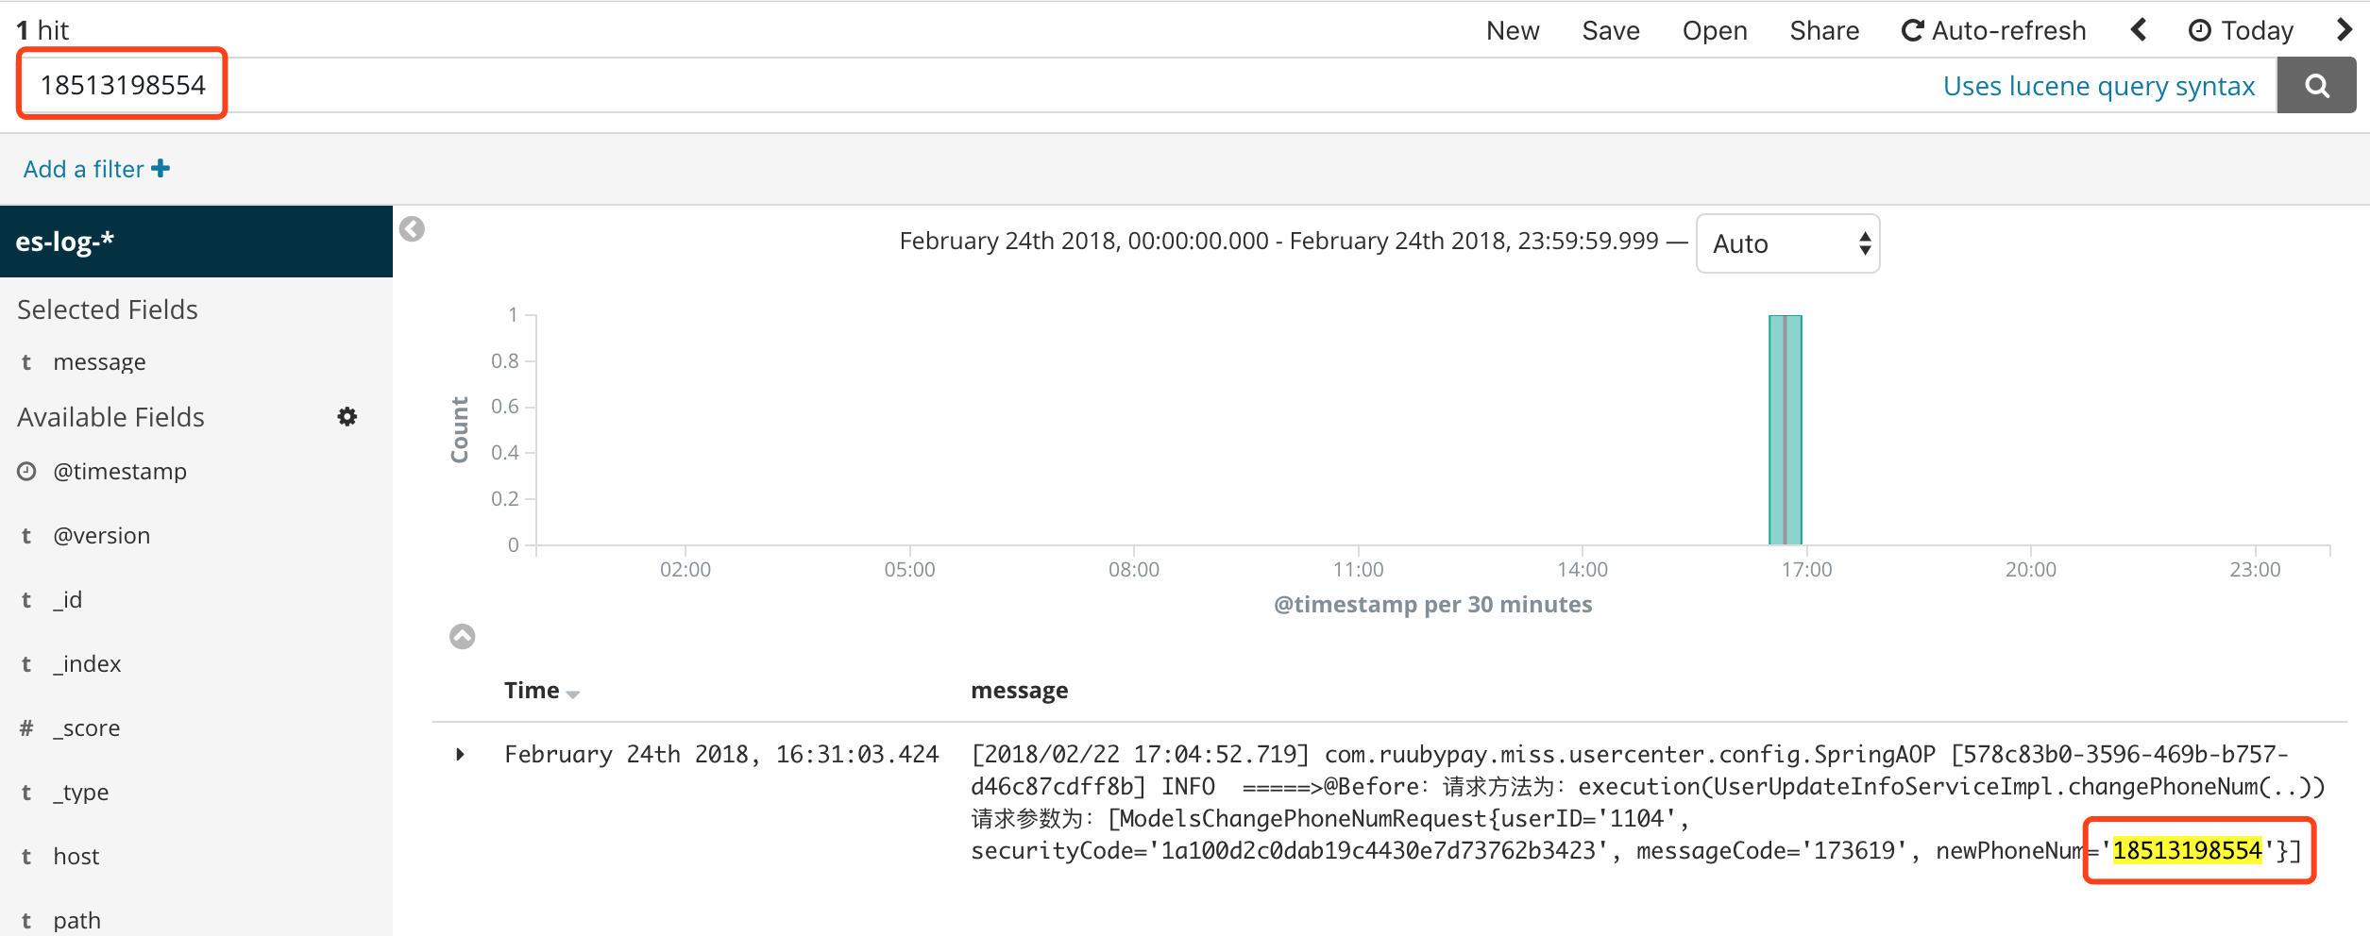This screenshot has height=936, width=2370.
Task: Open the Available Fields settings gear
Action: [x=347, y=417]
